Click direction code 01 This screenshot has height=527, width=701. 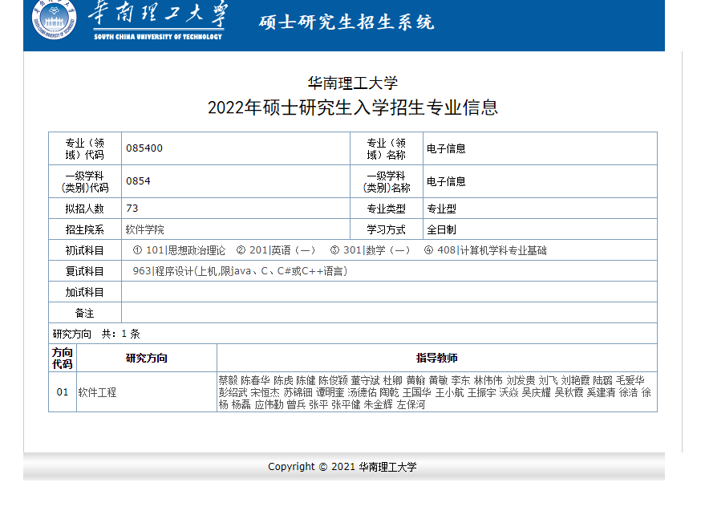click(62, 392)
